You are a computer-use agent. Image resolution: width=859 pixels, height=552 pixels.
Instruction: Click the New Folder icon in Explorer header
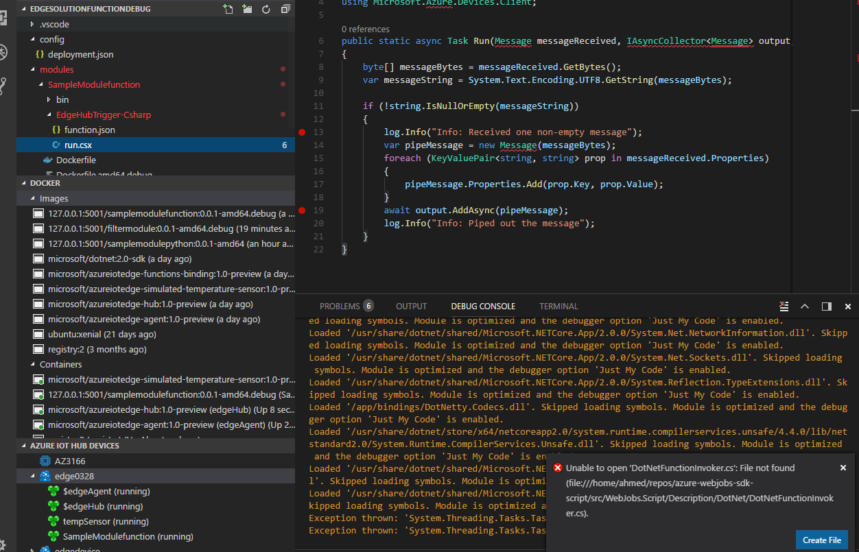click(x=247, y=9)
